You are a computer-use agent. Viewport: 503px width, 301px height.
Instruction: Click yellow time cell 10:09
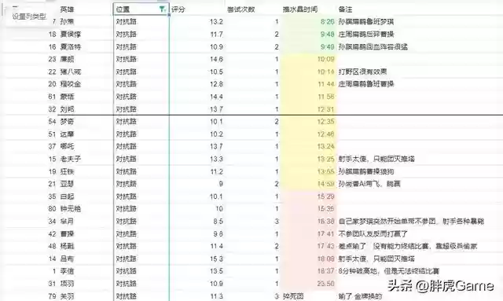tap(325, 59)
